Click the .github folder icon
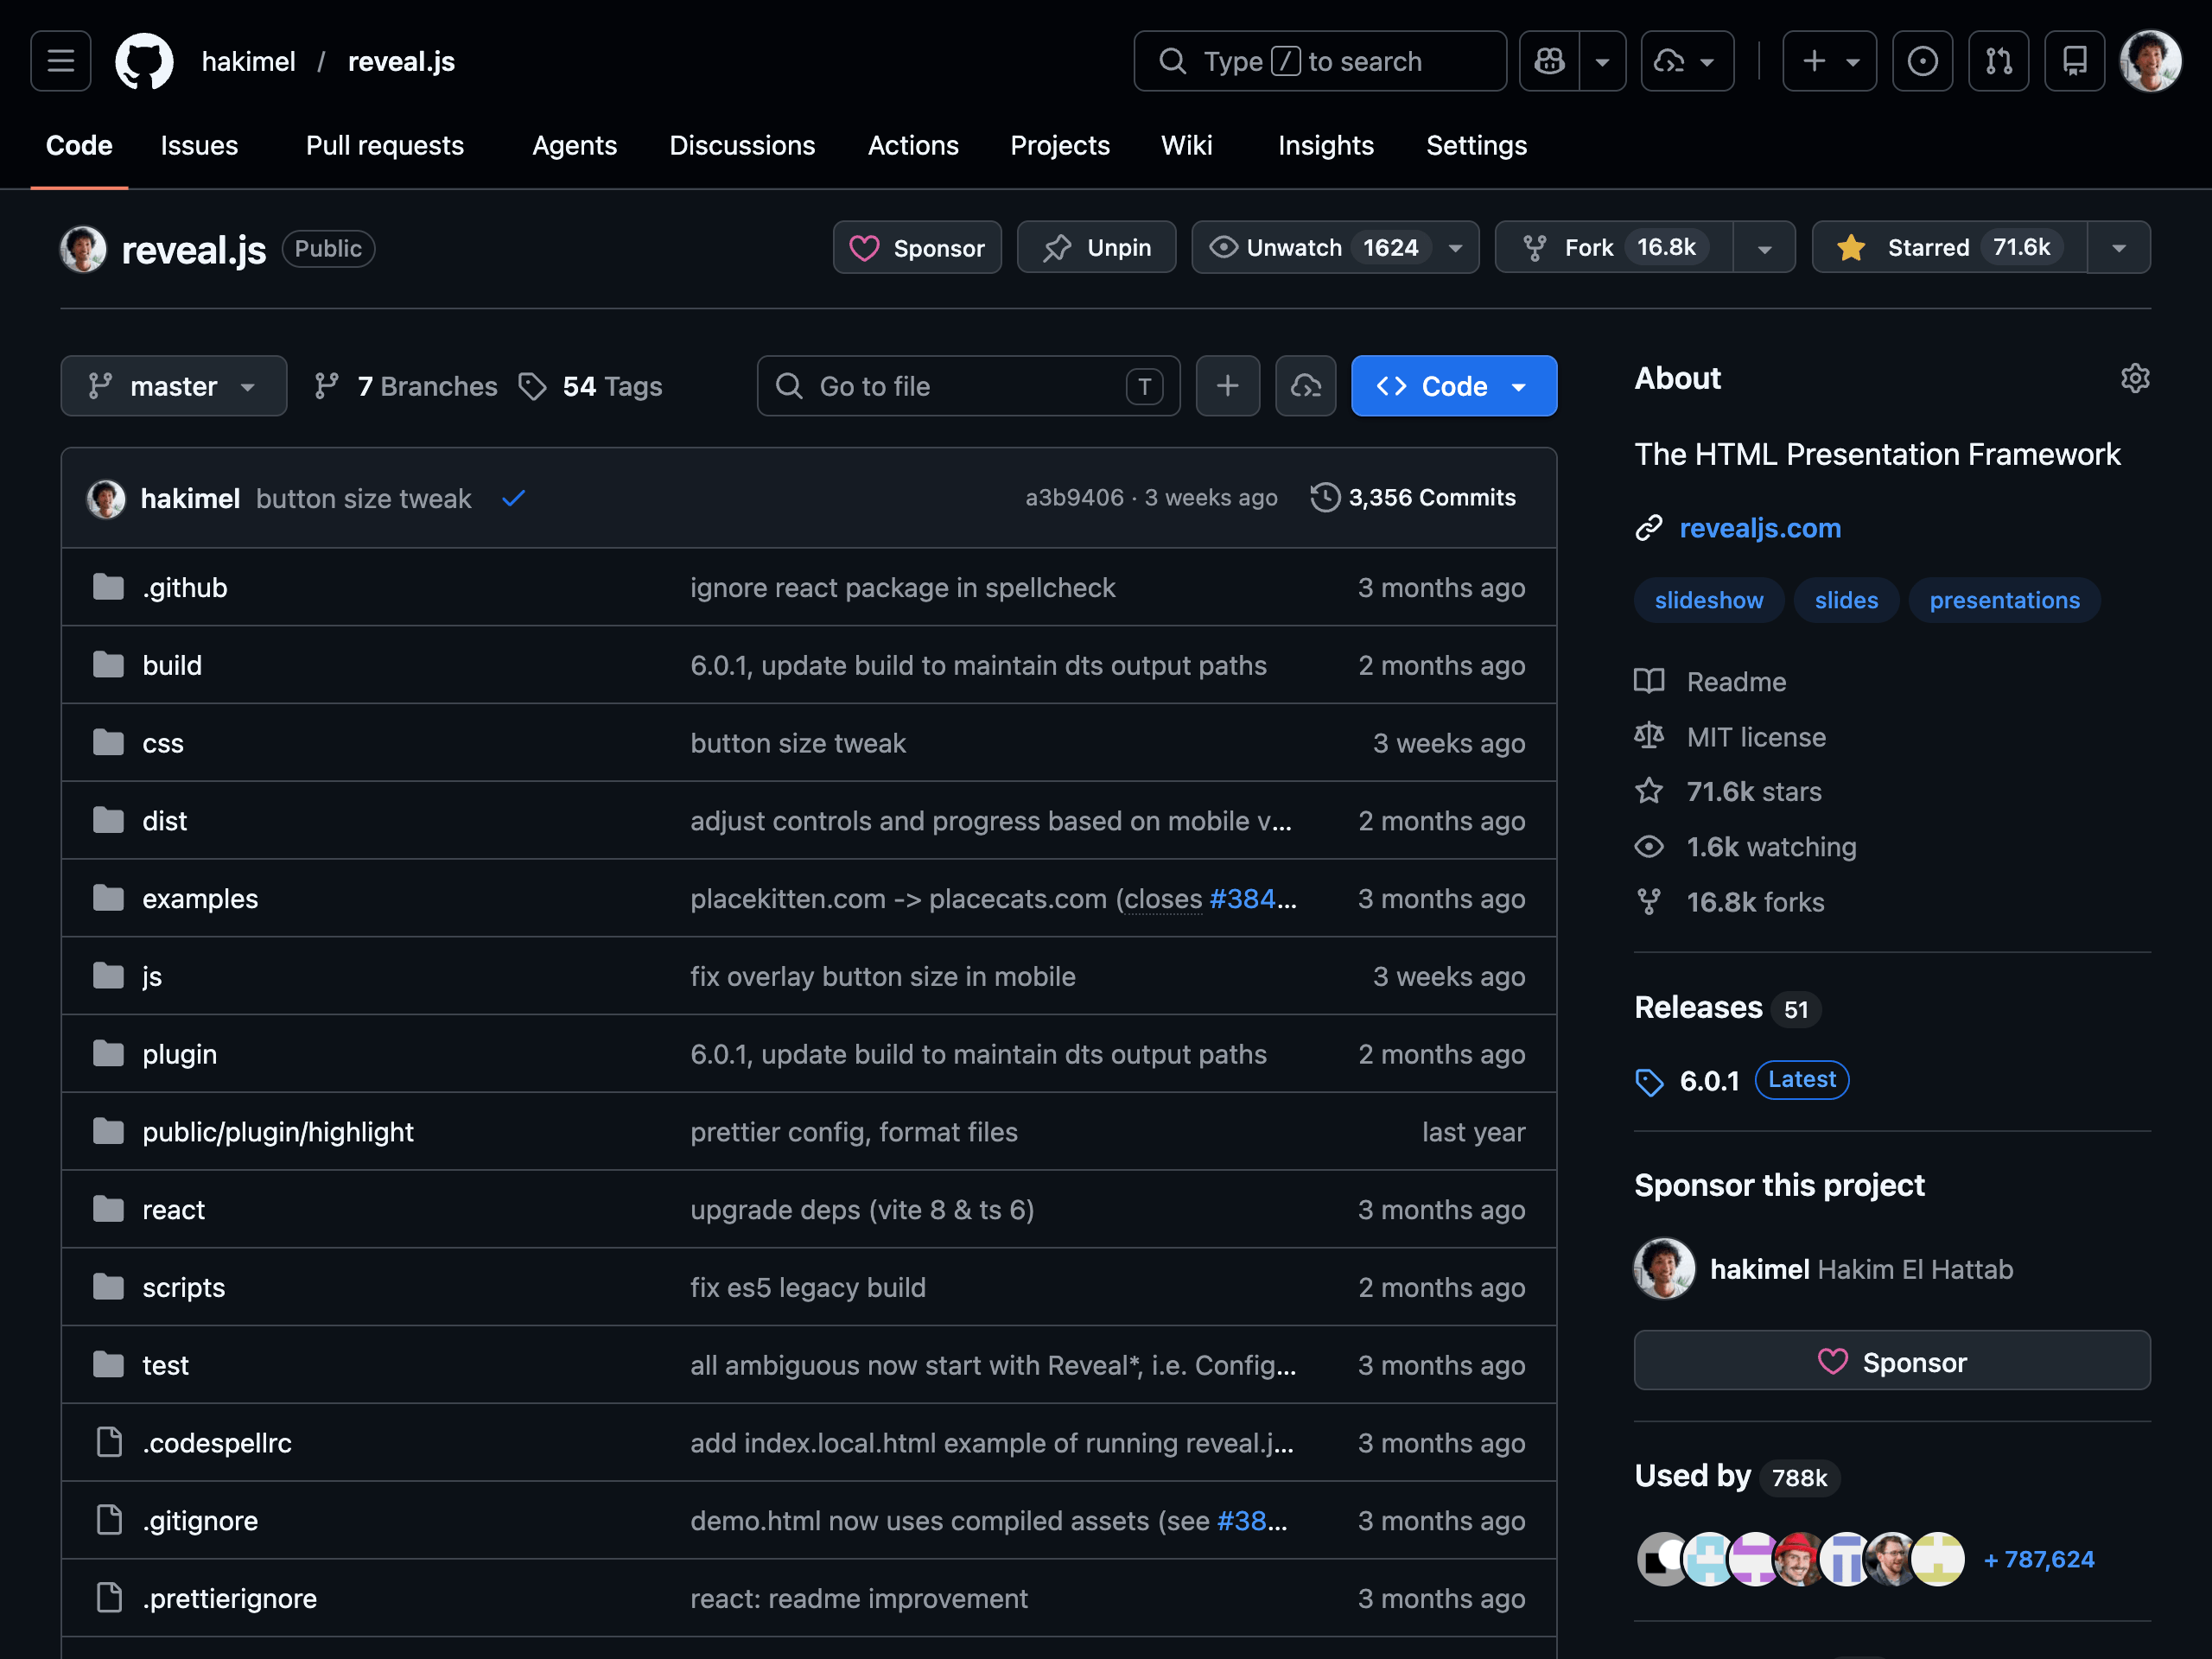The width and height of the screenshot is (2212, 1659). [108, 587]
